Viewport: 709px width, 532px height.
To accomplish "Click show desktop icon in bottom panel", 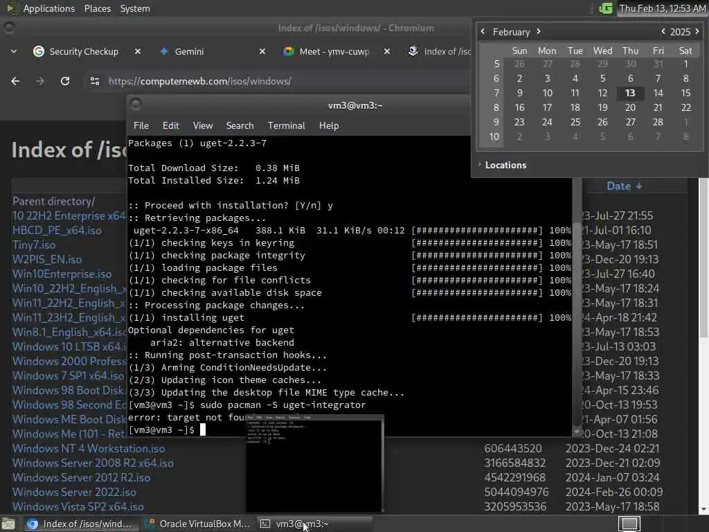I will click(x=8, y=524).
